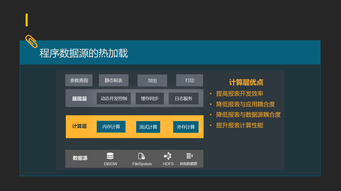Click the orange paperclip icon
Viewport: 341px width, 191px height.
click(31, 41)
